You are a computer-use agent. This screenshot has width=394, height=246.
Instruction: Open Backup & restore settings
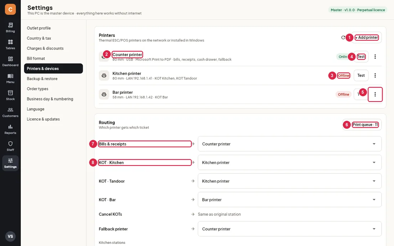point(53,79)
